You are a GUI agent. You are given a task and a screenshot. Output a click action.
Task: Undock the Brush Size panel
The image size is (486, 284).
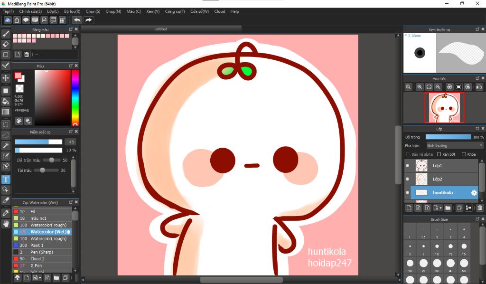477,219
